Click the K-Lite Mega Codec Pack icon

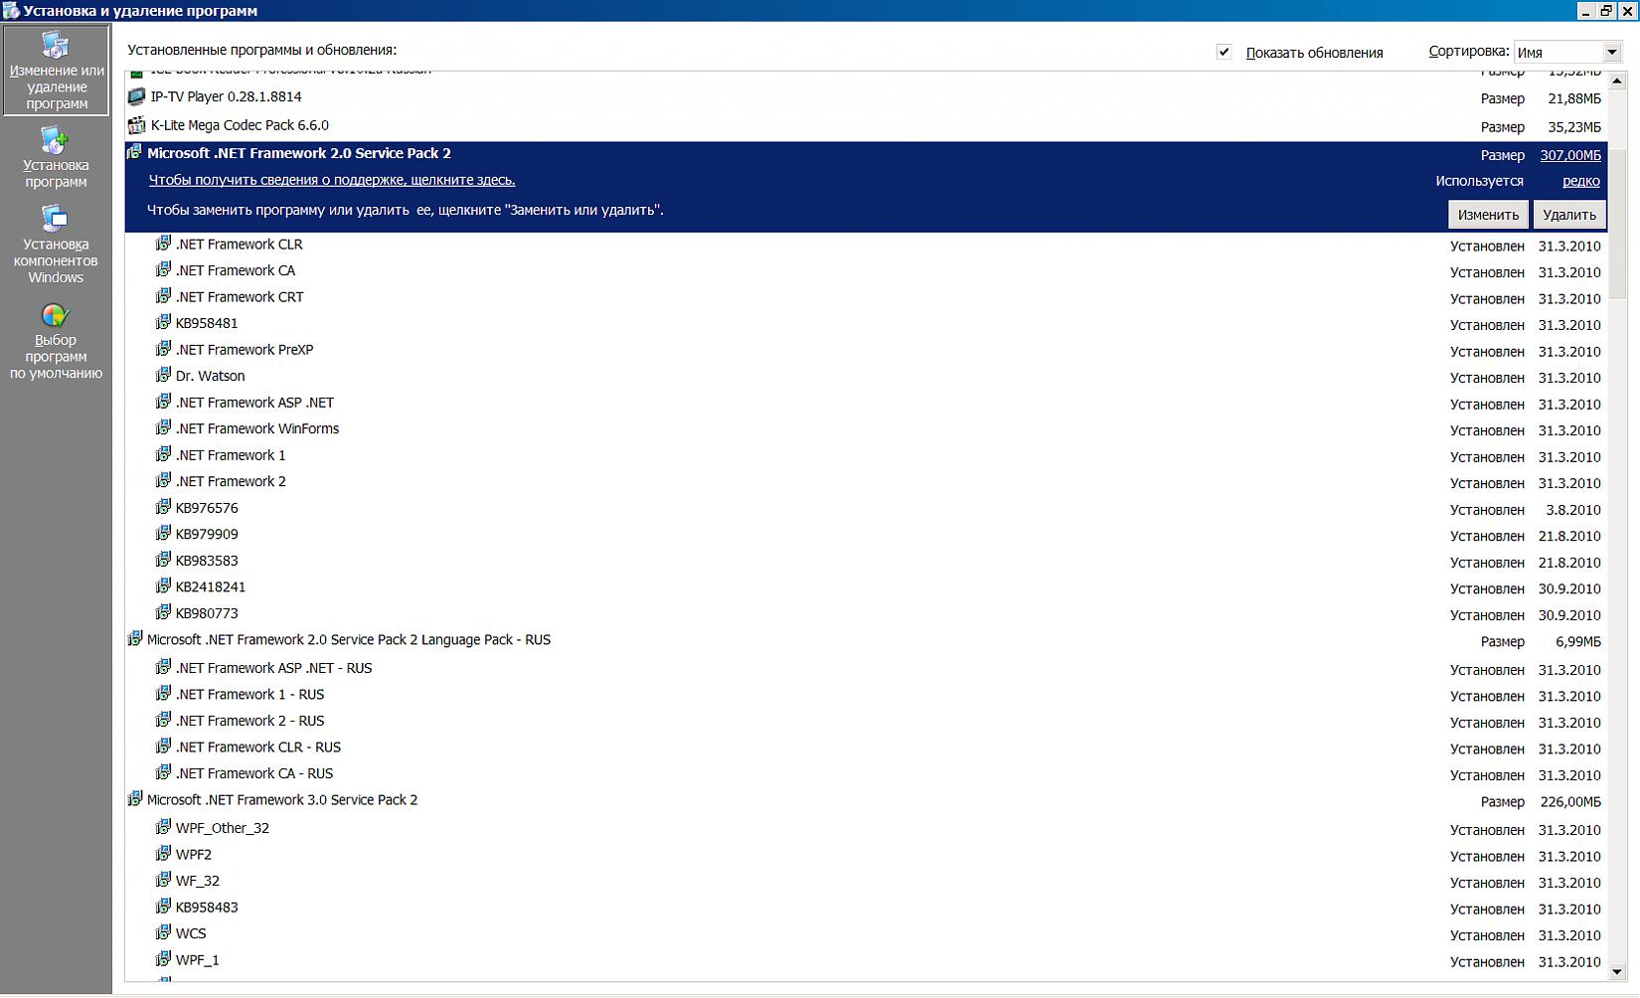137,126
